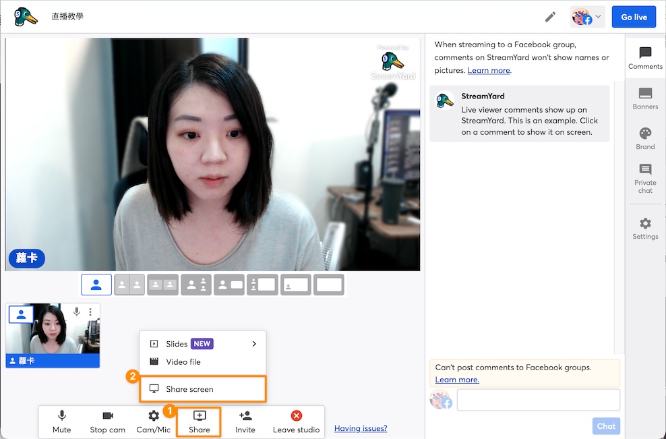Click the NEW badge beside Slides
Viewport: 666px width, 439px height.
point(202,344)
